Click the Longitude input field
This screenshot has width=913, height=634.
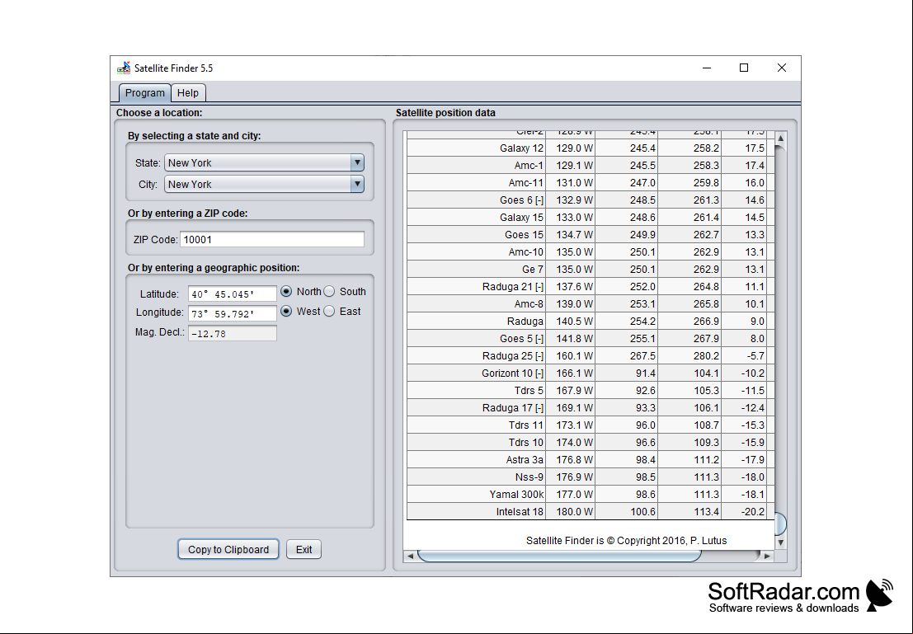click(233, 314)
